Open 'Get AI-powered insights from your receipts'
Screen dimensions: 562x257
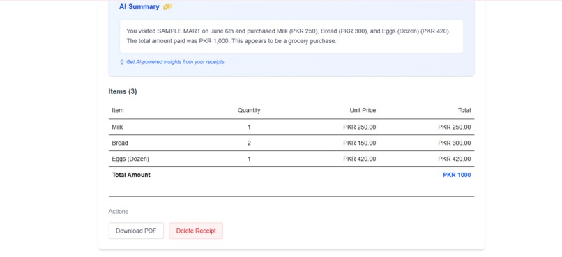175,62
